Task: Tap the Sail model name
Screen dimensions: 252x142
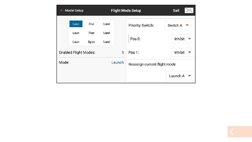Action: [176, 10]
